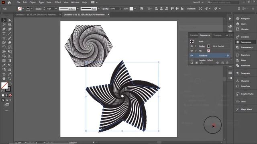Select the Magic Wand tool

[x=4, y=25]
